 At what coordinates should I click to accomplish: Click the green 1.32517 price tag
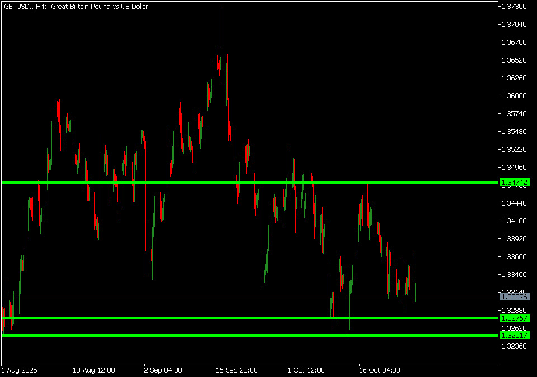pyautogui.click(x=515, y=336)
